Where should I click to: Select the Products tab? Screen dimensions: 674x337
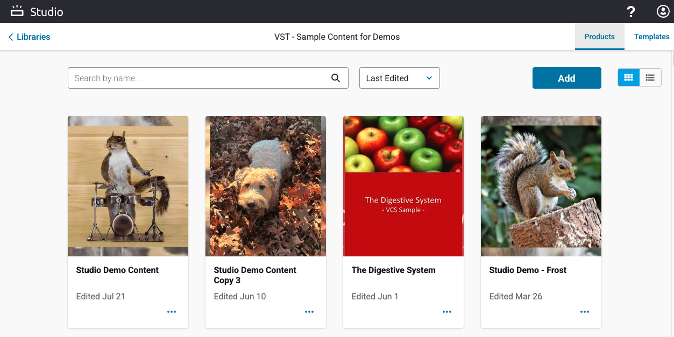[x=600, y=37]
